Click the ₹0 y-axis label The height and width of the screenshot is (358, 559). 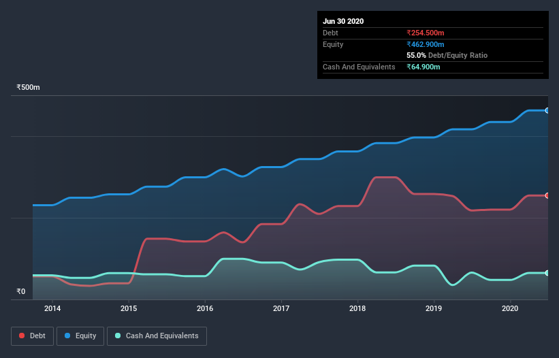[x=21, y=291]
